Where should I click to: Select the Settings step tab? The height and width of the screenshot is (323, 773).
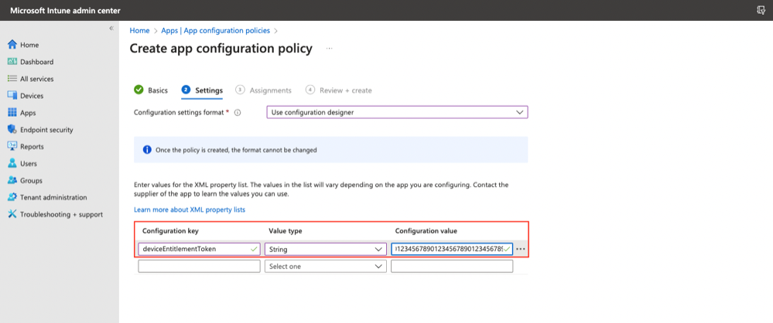tap(202, 90)
